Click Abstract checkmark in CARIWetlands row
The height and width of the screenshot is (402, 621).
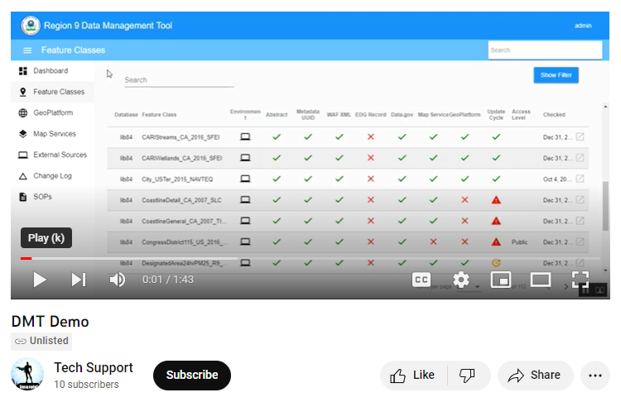point(277,158)
